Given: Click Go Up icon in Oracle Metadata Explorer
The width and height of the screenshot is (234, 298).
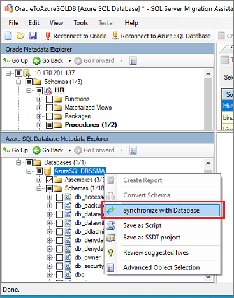Looking at the screenshot, I should (6, 60).
